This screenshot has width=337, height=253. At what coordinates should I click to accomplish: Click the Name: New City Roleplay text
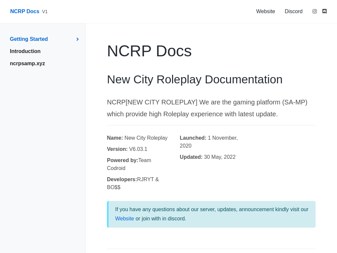pos(137,138)
